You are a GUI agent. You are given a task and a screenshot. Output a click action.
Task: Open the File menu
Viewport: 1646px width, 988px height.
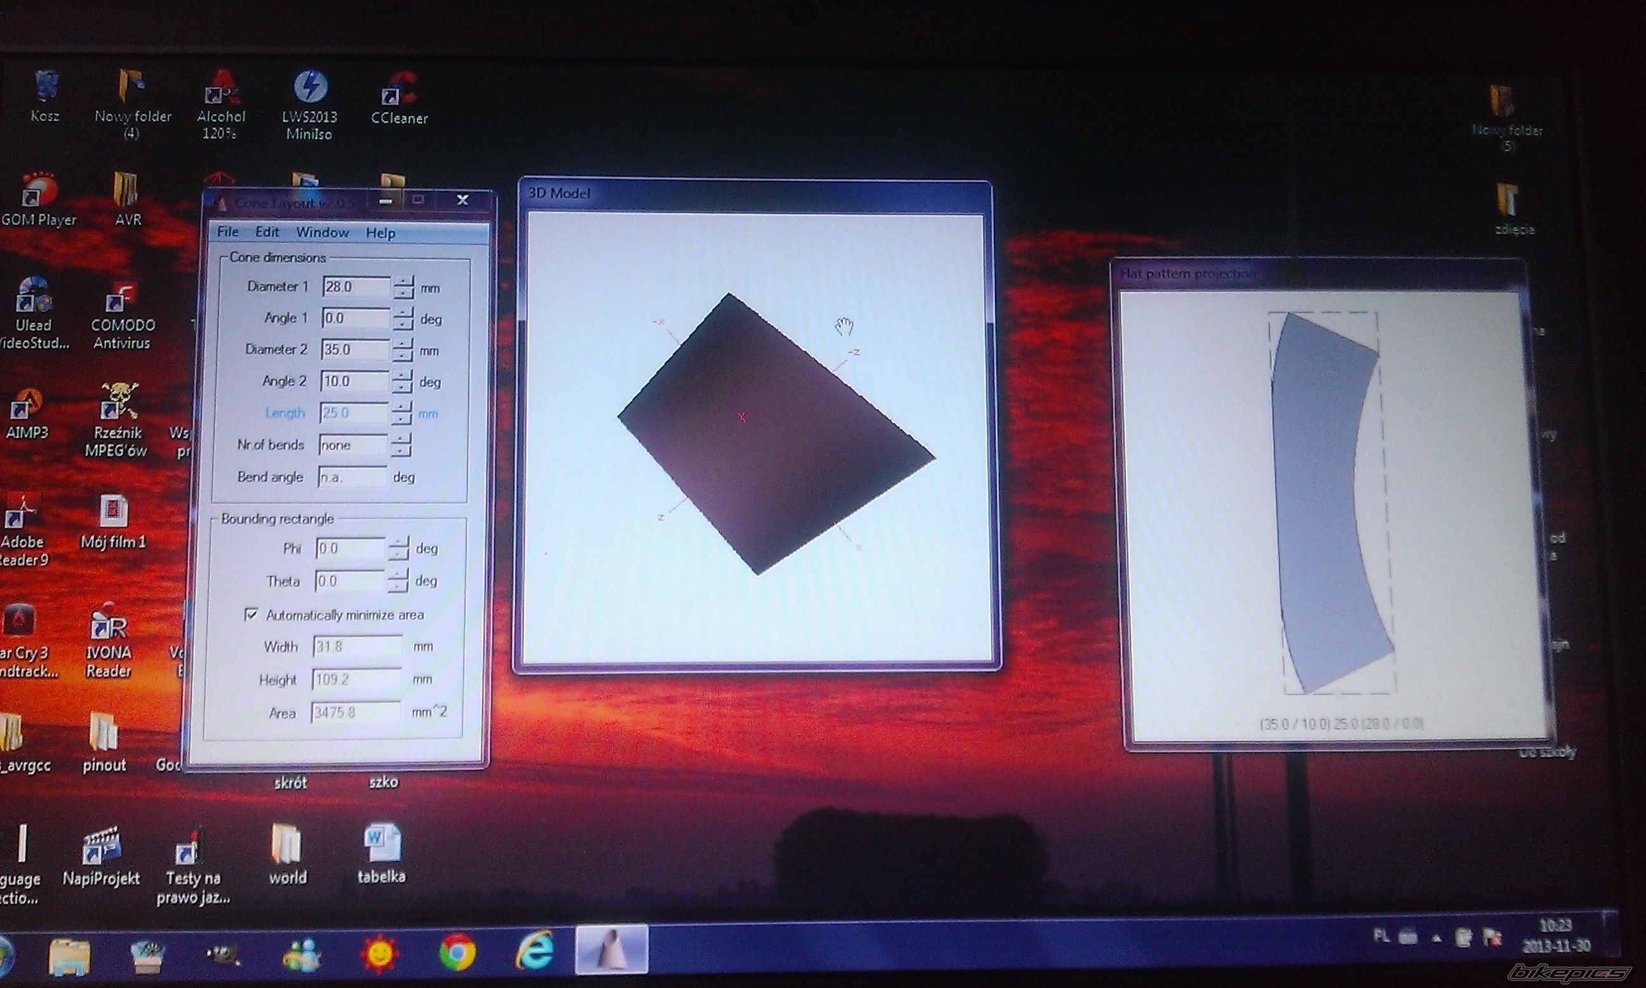(227, 231)
